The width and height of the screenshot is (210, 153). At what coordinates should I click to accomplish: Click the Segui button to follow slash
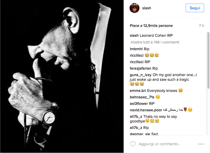tap(195, 8)
